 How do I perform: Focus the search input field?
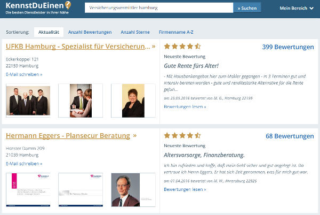click(x=159, y=8)
